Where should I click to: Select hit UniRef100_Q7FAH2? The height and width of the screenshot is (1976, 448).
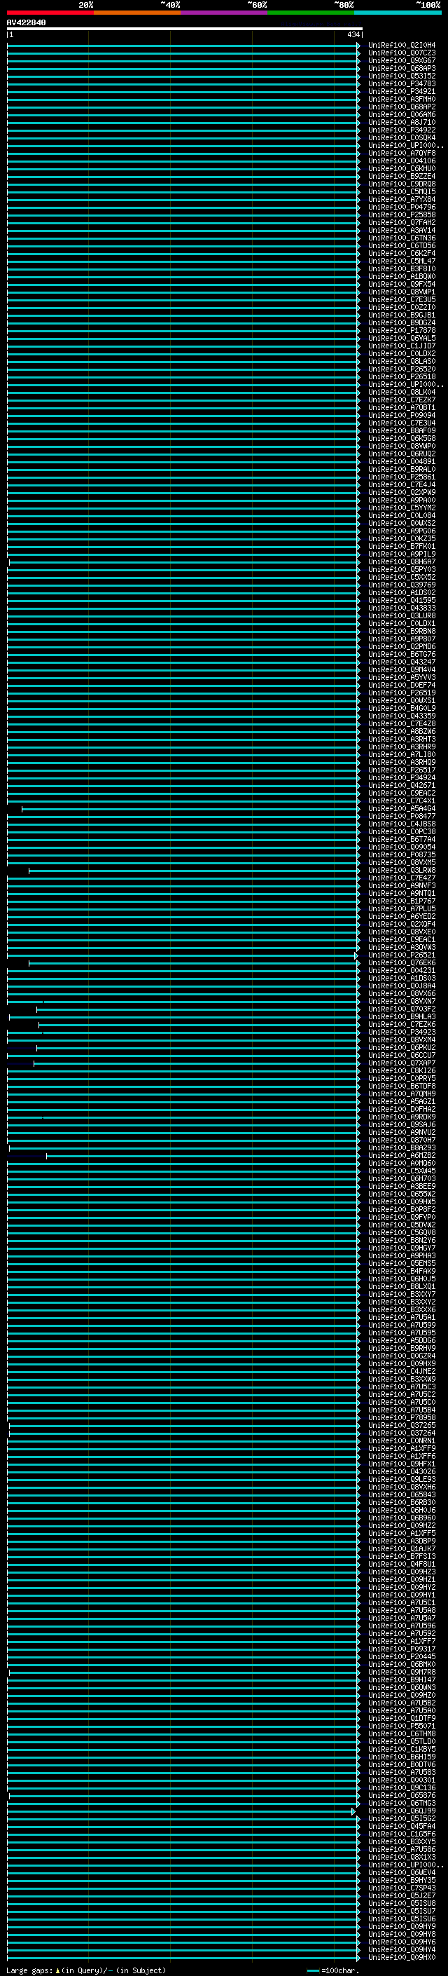pos(402,222)
